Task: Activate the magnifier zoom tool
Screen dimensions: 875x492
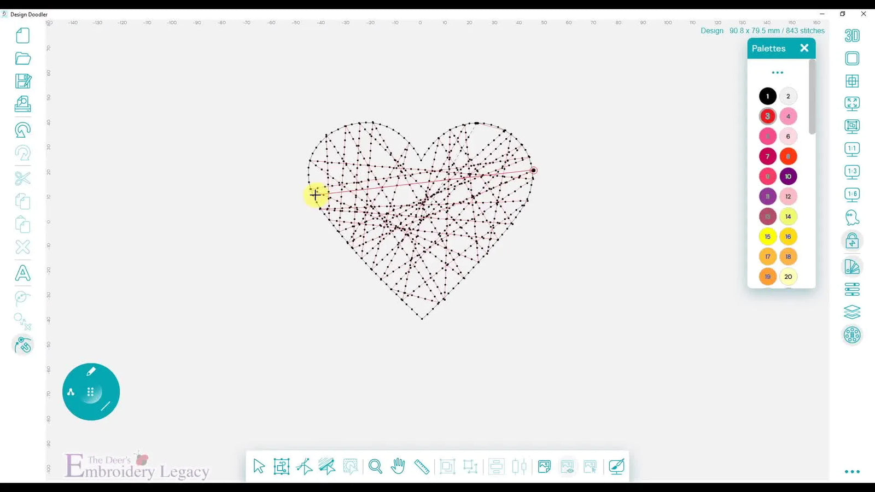Action: click(375, 466)
